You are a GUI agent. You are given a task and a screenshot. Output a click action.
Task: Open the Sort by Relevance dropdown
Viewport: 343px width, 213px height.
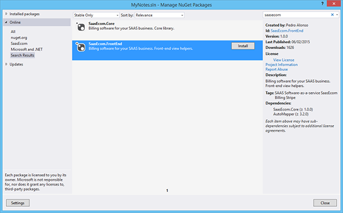tap(159, 15)
